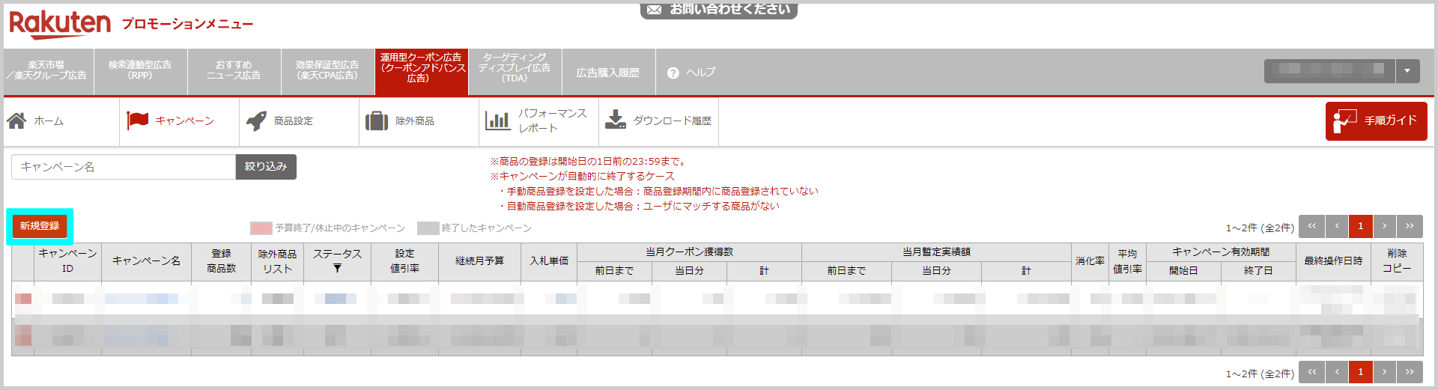Select page 1 in bottom pagination
This screenshot has height=390, width=1438.
coord(1361,372)
